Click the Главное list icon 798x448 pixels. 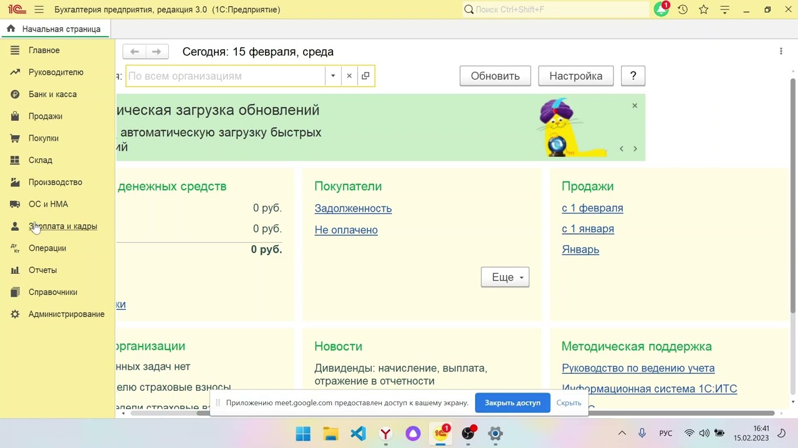tap(15, 50)
